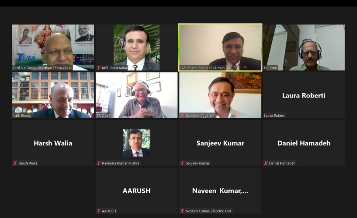Click Ravindra Kumar Mishra profile photo
Viewport: 357px width, 218px height.
[x=136, y=143]
